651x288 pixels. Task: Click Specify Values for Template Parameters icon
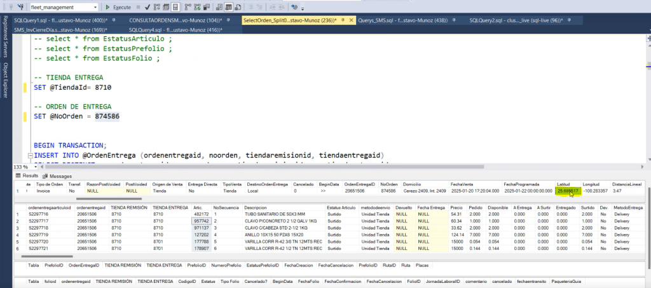[x=294, y=8]
